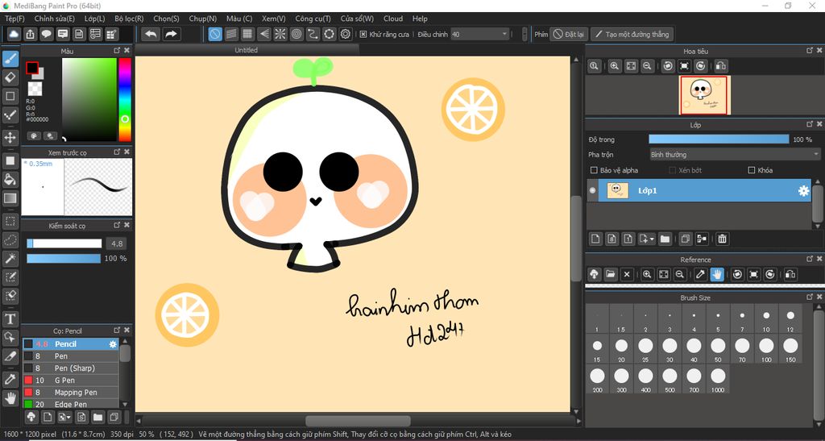
Task: Undock the Kiểm soát cọ panel
Action: pos(117,225)
